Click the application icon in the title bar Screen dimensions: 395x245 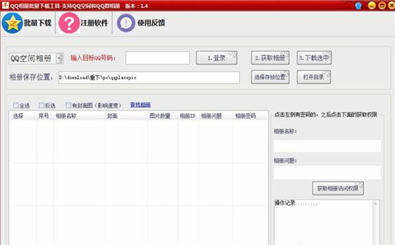5,5
